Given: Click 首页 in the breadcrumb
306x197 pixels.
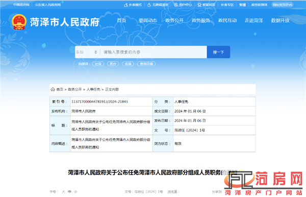Looking at the screenshot, I should 60,89.
